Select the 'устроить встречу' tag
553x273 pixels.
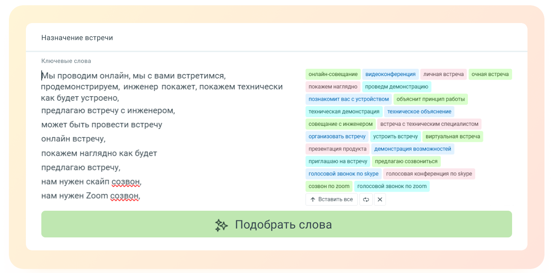point(395,137)
